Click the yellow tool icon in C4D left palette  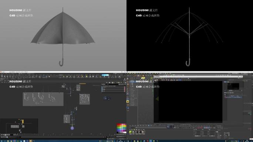pos(128,101)
